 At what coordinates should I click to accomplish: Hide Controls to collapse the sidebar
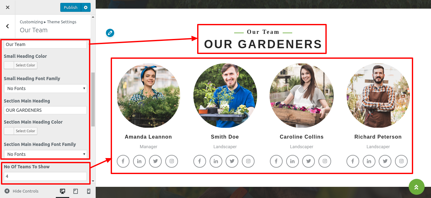[21, 191]
